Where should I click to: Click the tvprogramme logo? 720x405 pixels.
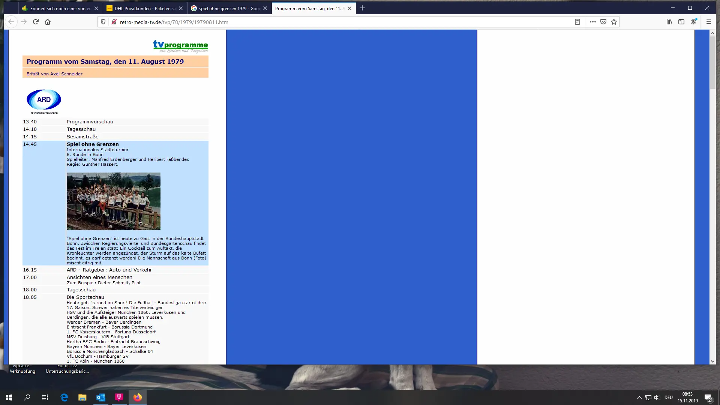pyautogui.click(x=180, y=46)
